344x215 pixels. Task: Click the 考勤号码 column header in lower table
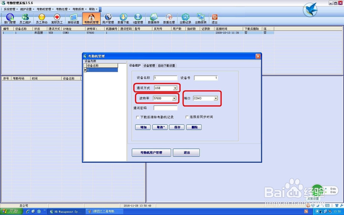tap(21, 78)
